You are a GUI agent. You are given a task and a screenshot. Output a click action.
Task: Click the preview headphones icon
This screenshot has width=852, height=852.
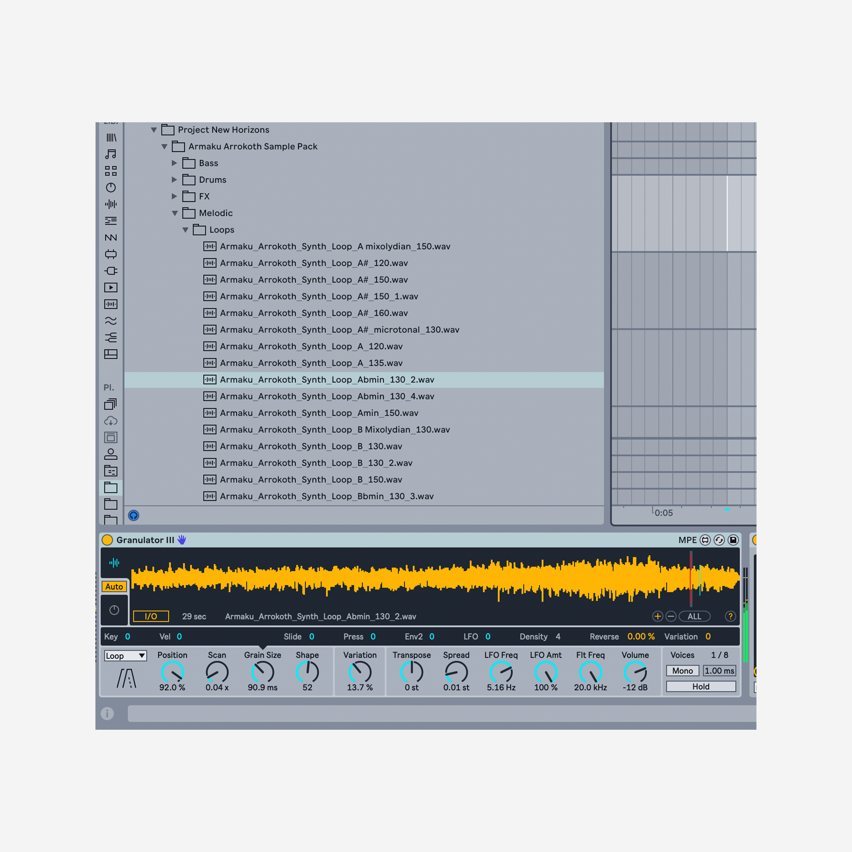click(x=134, y=515)
